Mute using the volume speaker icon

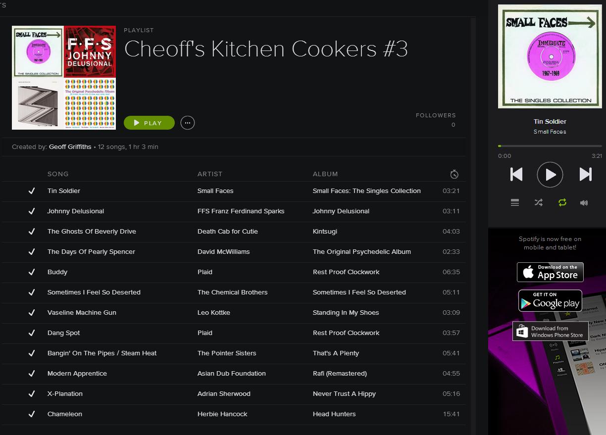(584, 203)
